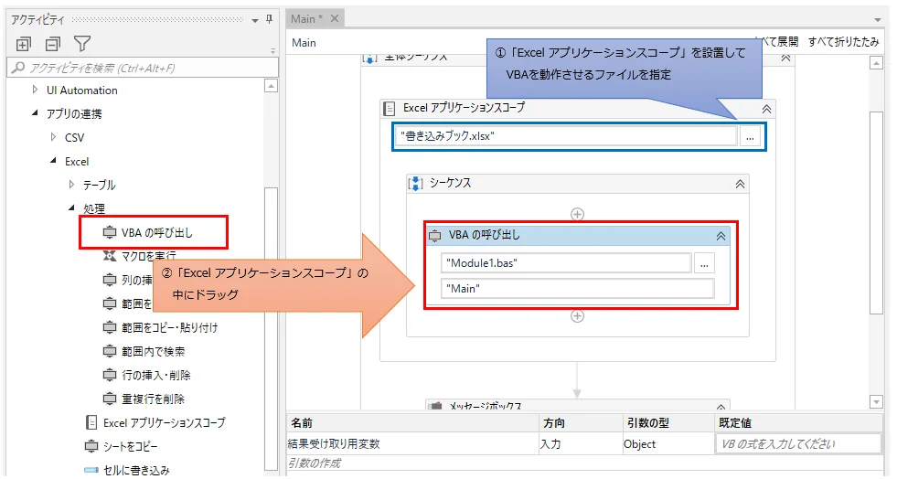The width and height of the screenshot is (897, 479).
Task: Click the "Main" entry method field
Action: click(578, 289)
